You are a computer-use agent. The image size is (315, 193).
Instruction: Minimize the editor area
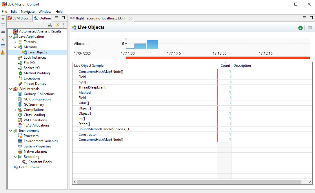(x=305, y=17)
